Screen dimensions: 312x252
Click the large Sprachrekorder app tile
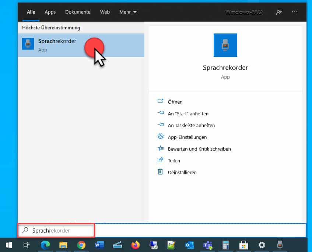click(x=225, y=45)
